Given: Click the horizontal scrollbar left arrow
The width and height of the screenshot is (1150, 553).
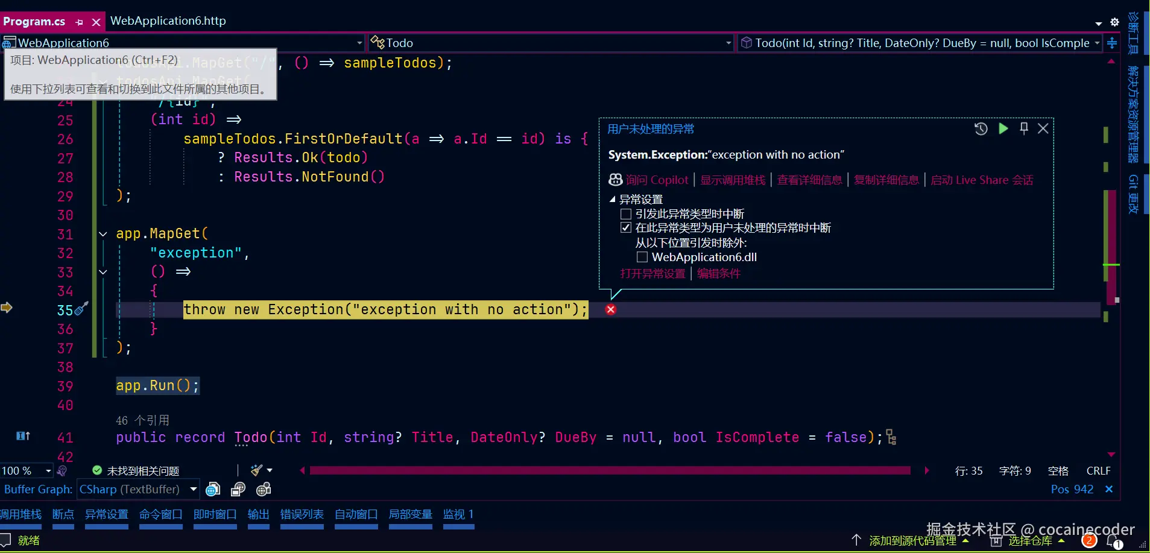Looking at the screenshot, I should click(x=302, y=470).
